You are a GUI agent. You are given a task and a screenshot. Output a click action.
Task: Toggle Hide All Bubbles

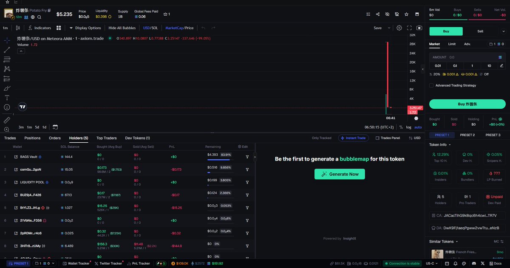pos(122,28)
